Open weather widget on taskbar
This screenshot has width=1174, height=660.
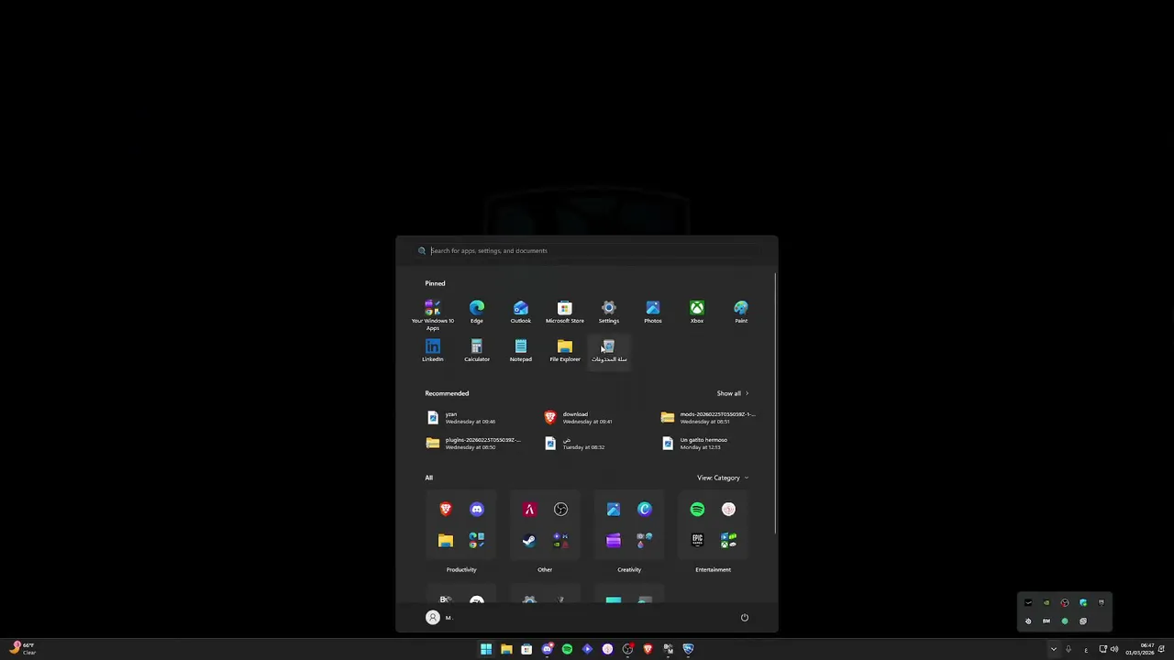[22, 648]
